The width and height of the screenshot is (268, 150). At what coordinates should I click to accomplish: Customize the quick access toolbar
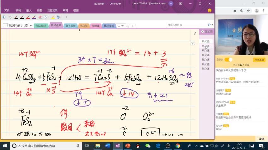click(x=66, y=17)
